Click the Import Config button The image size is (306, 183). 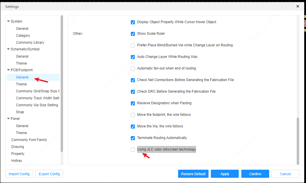[19, 174]
